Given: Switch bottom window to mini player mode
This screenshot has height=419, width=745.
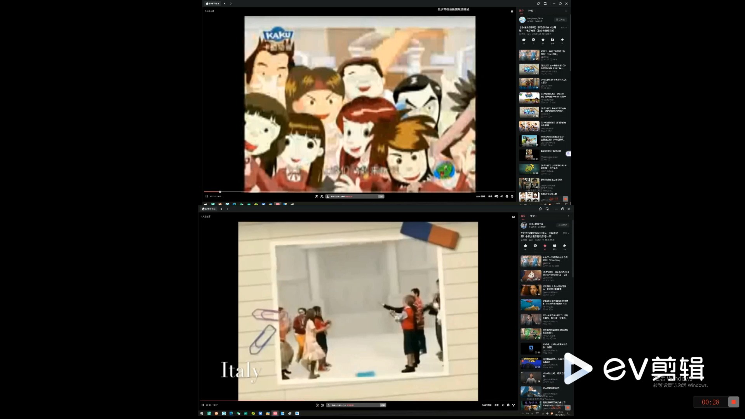Looking at the screenshot, I should pos(547,209).
